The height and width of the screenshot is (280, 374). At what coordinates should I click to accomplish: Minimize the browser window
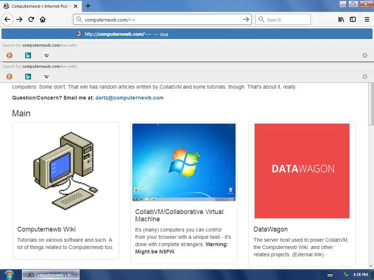pyautogui.click(x=343, y=4)
